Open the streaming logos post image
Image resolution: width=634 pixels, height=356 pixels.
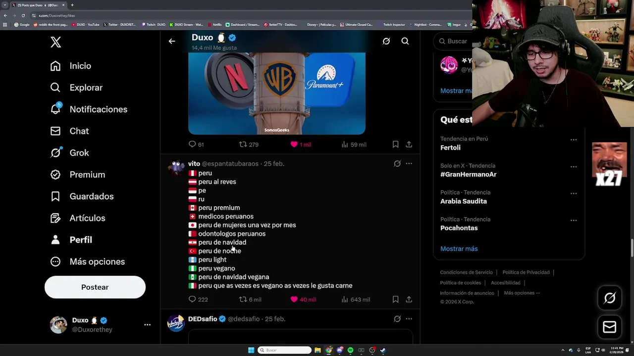[277, 93]
